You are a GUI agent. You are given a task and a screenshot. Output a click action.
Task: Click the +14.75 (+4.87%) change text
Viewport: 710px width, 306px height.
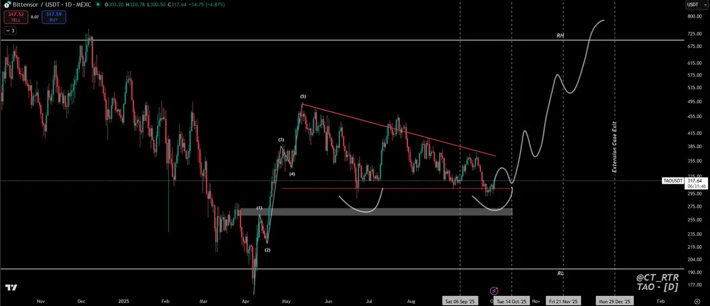pos(205,5)
